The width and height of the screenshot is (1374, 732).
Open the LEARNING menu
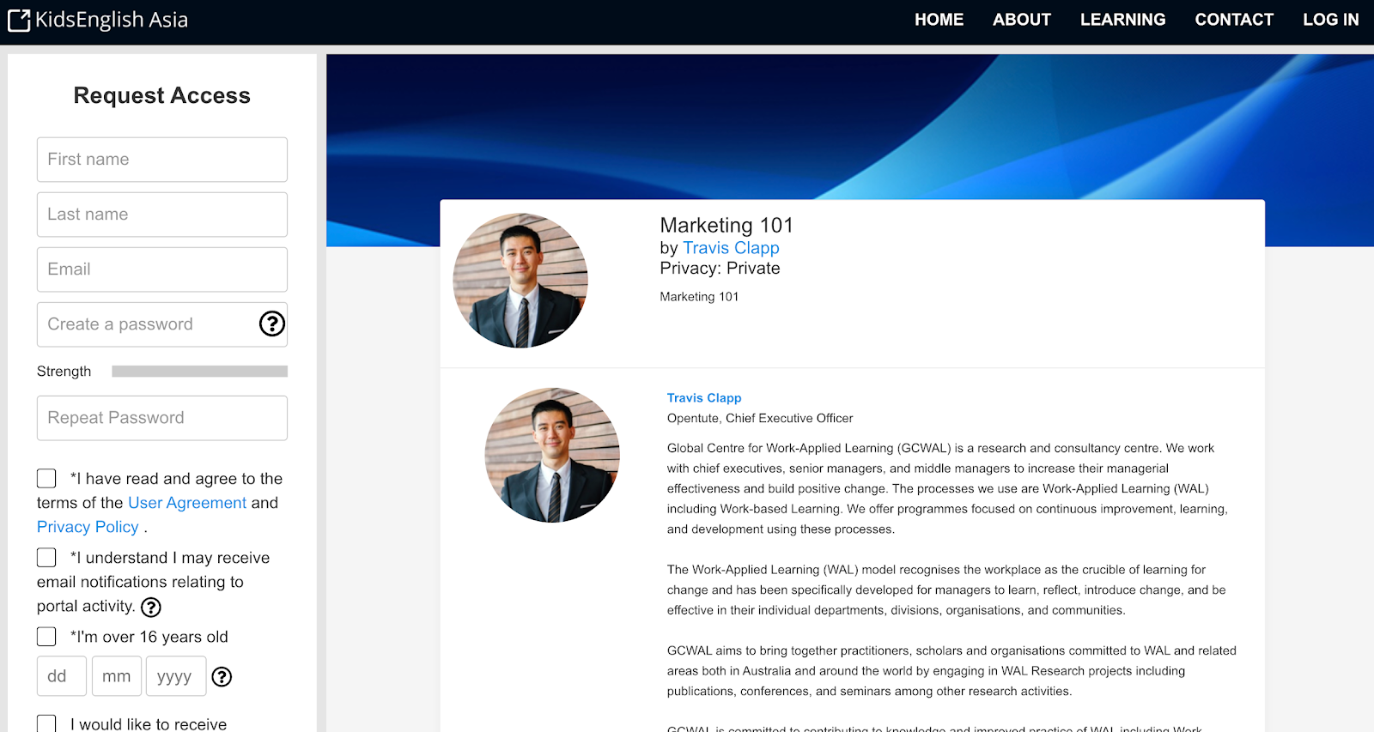point(1122,20)
